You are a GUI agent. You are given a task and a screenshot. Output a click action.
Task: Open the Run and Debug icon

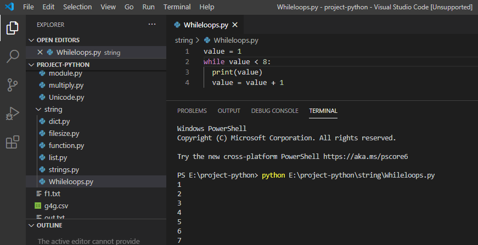(x=13, y=113)
